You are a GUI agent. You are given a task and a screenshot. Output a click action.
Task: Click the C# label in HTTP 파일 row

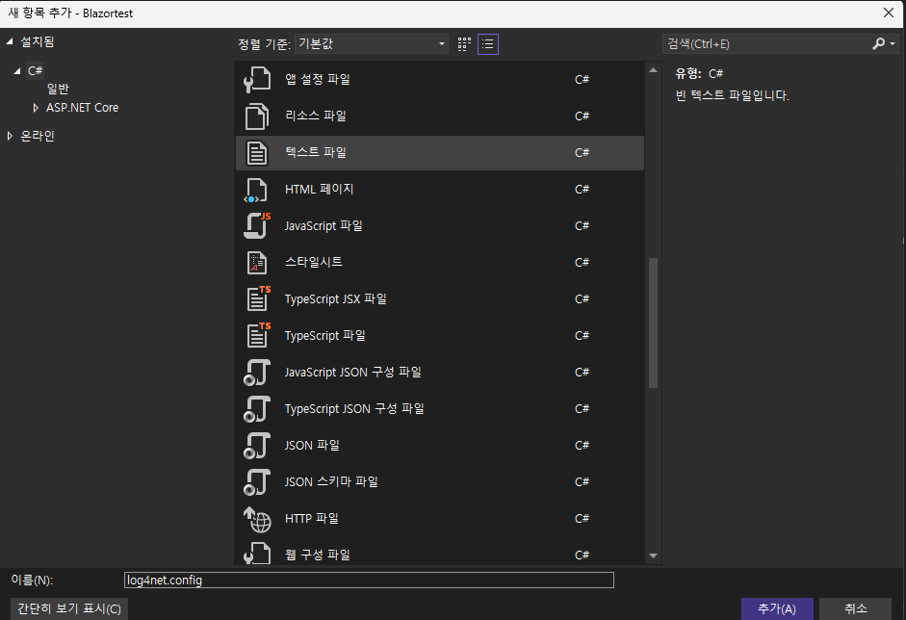click(x=582, y=518)
